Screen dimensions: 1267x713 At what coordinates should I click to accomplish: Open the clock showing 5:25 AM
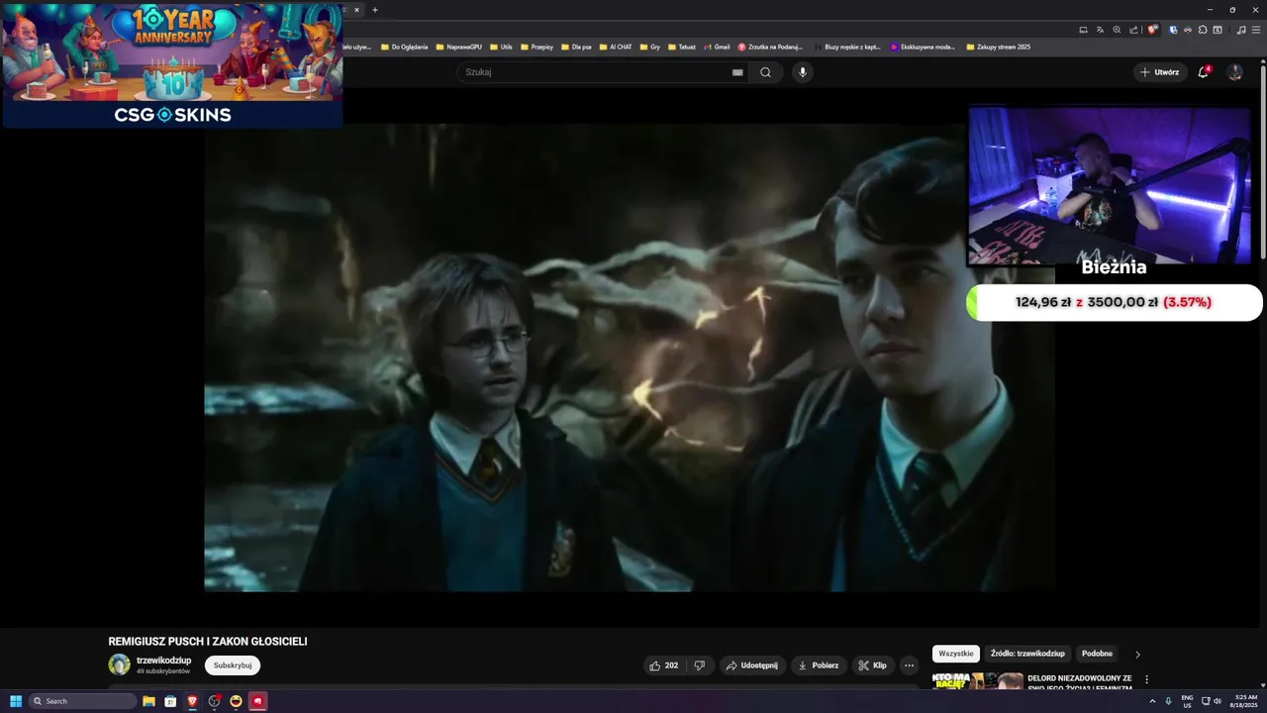coord(1245,701)
